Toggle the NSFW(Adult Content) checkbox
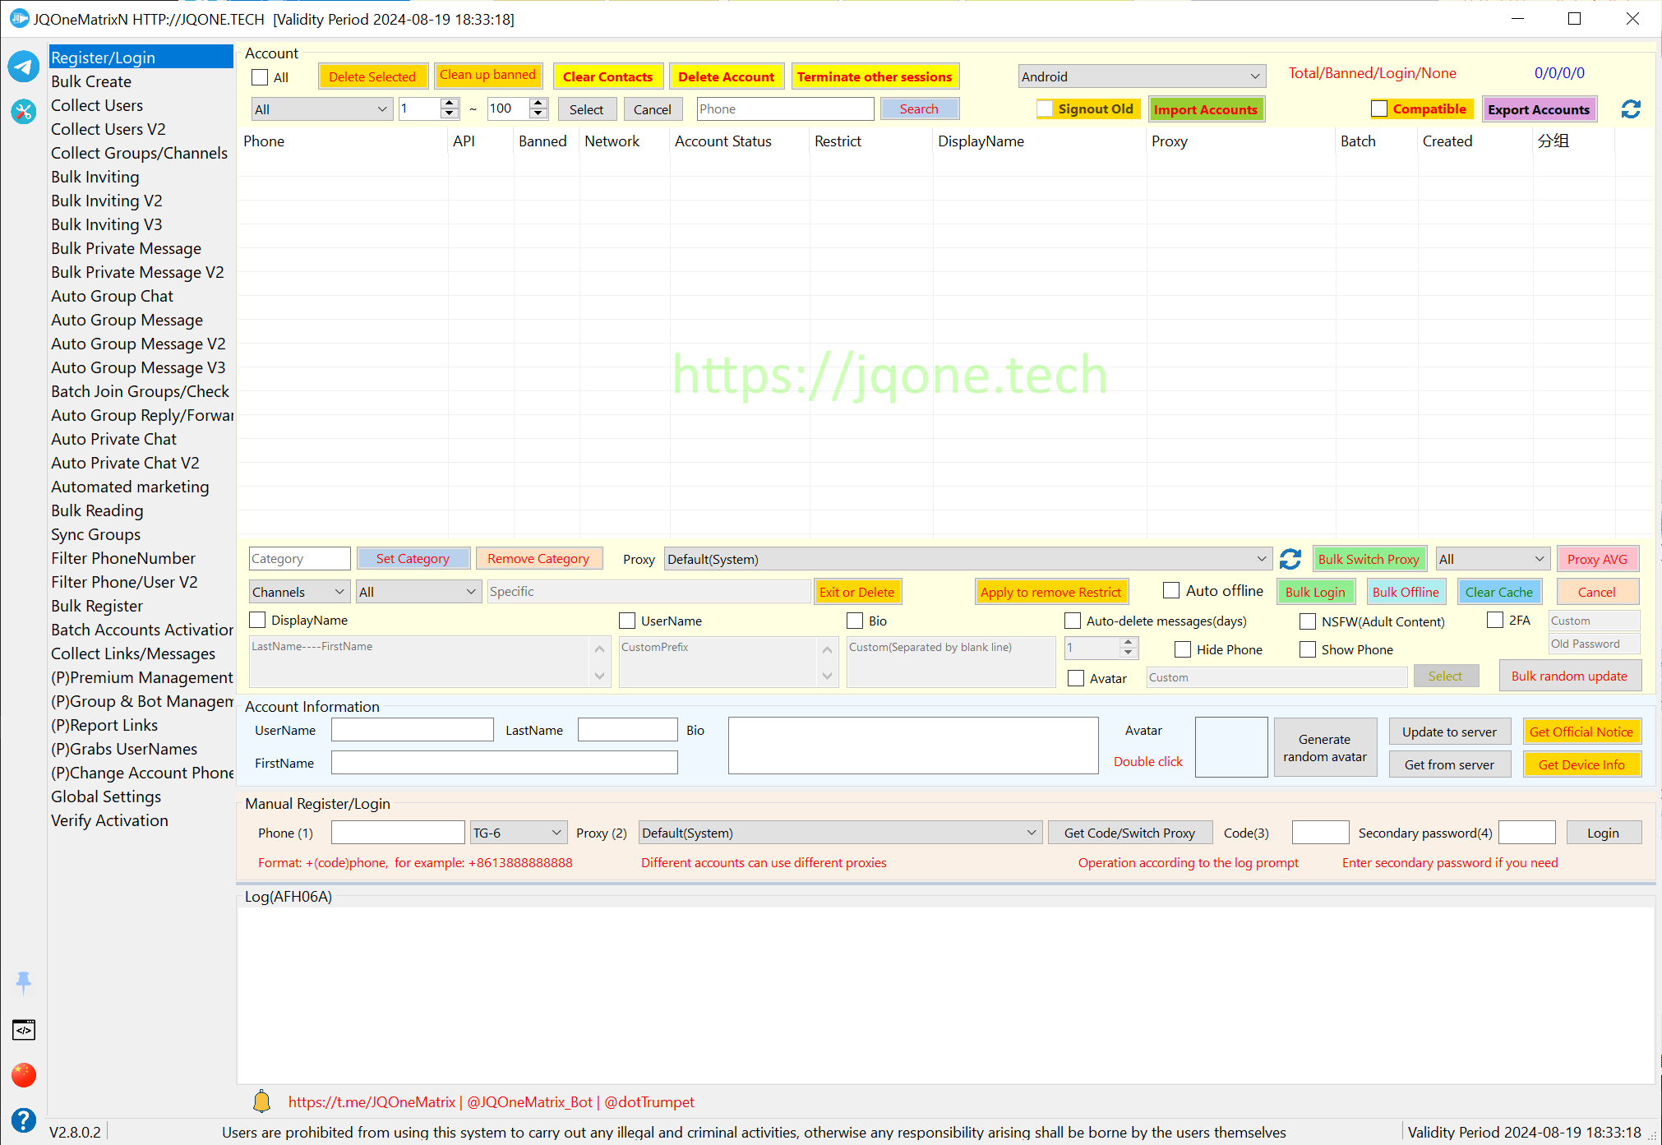Viewport: 1662px width, 1145px height. (x=1308, y=621)
